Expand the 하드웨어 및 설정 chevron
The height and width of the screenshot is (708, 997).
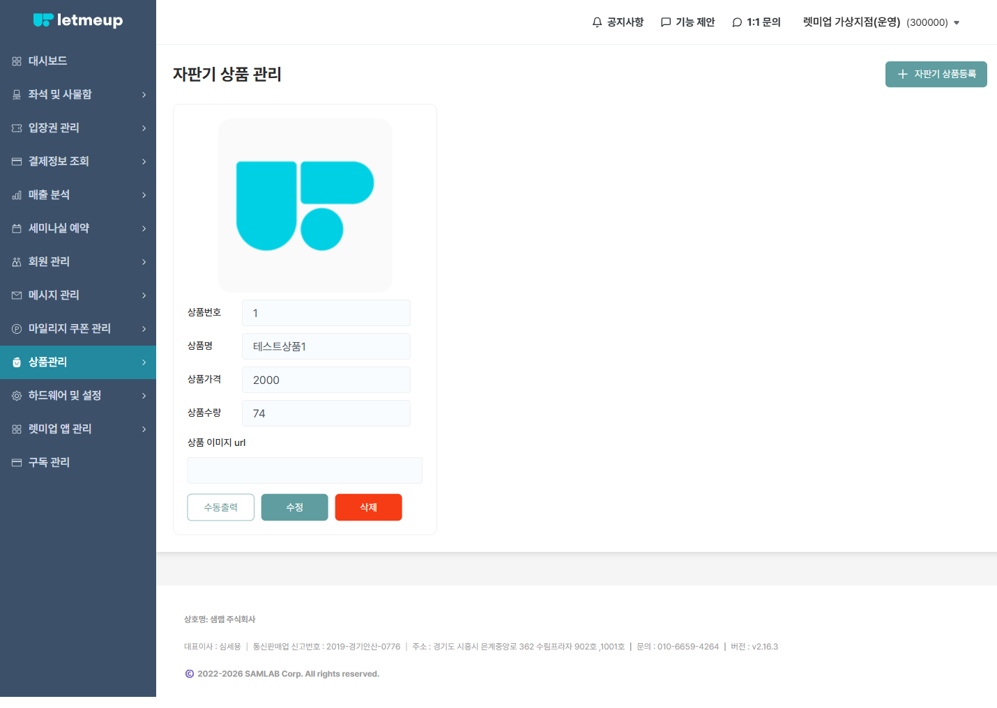[x=144, y=396]
